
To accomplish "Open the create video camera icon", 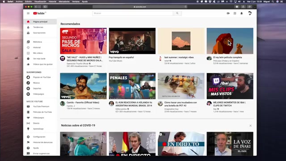I will click(x=228, y=13).
